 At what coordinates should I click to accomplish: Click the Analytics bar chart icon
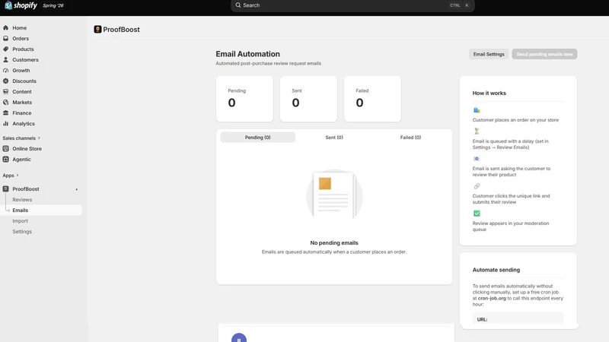[6, 124]
